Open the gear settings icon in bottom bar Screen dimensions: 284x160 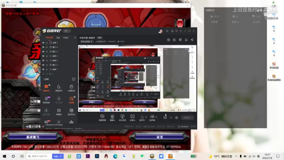point(176,118)
